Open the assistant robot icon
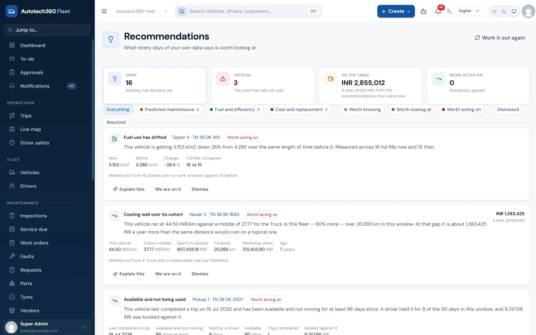The width and height of the screenshot is (536, 335). 423,11
